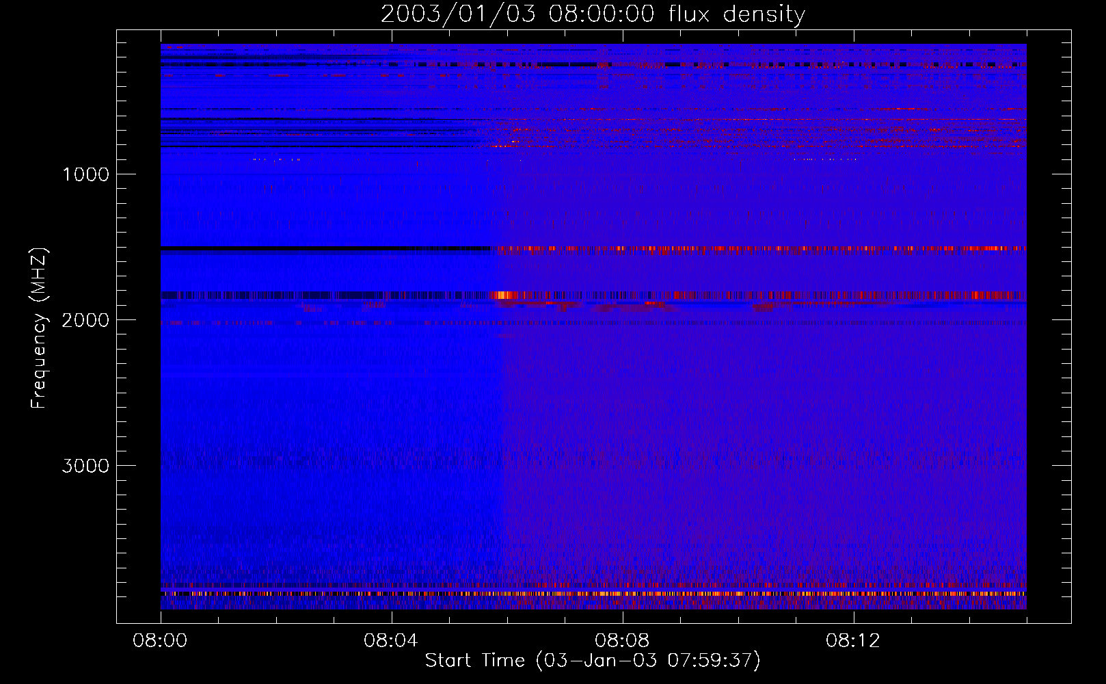Click the 08:08 time tick label

(x=622, y=641)
